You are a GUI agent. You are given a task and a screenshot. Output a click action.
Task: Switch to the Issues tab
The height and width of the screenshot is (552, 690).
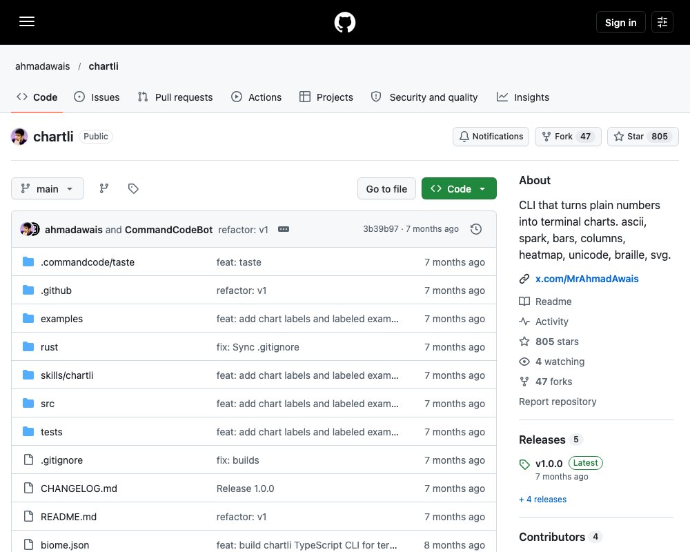[x=97, y=97]
